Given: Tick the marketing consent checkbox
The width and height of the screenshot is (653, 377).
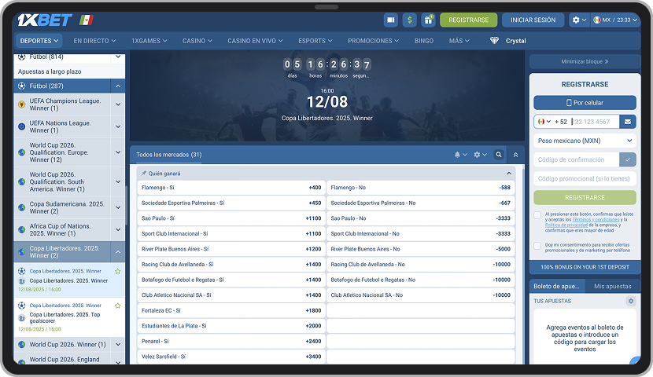Looking at the screenshot, I should tap(537, 246).
